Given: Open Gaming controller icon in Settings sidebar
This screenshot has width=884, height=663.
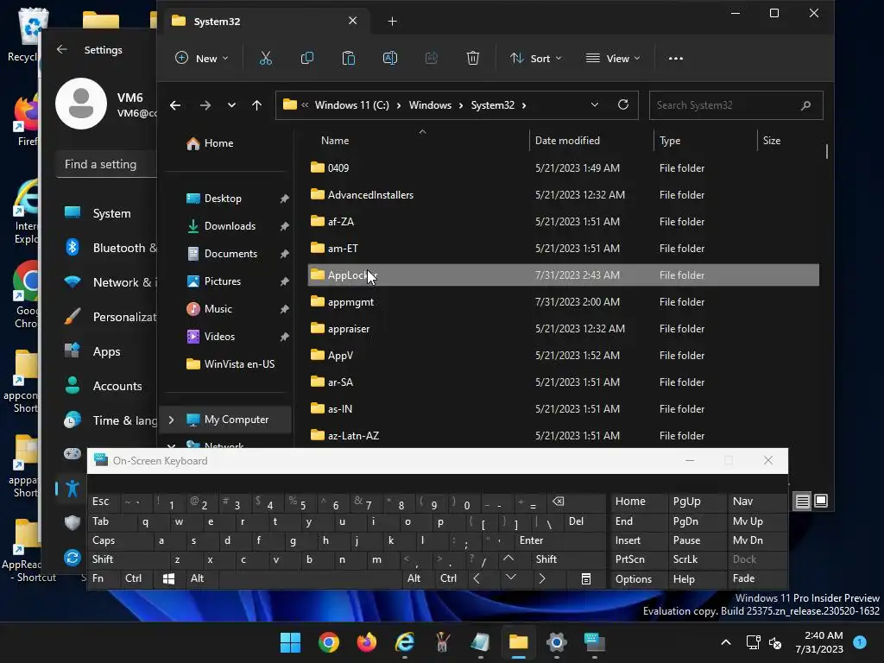Looking at the screenshot, I should 73,453.
